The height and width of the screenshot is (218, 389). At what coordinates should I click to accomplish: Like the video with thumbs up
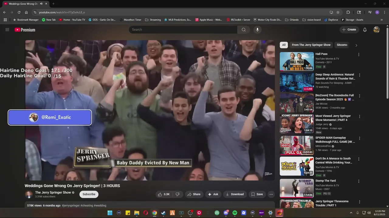[164, 194]
